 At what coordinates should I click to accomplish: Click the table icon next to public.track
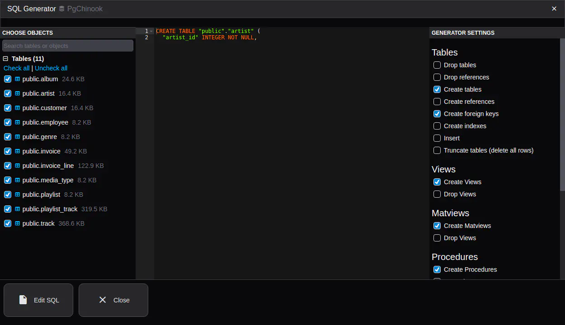pos(18,223)
